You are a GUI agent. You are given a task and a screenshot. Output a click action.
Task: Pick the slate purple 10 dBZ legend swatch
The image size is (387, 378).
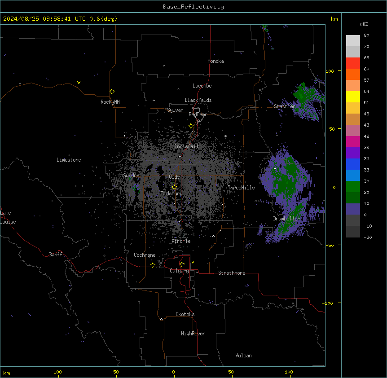[x=353, y=209]
